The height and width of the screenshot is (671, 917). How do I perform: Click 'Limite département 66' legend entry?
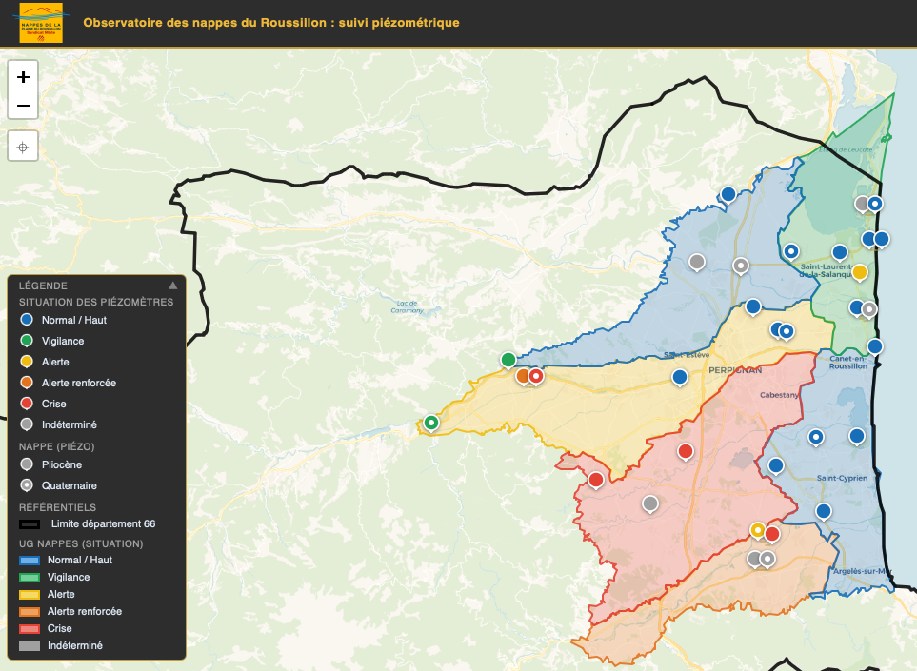click(88, 523)
